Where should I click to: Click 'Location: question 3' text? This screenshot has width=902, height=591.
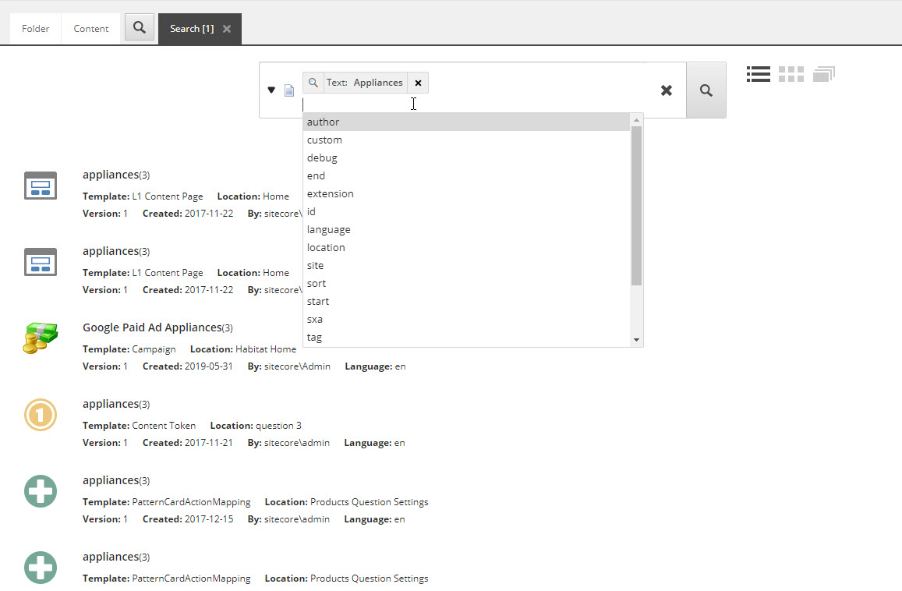[x=256, y=426]
